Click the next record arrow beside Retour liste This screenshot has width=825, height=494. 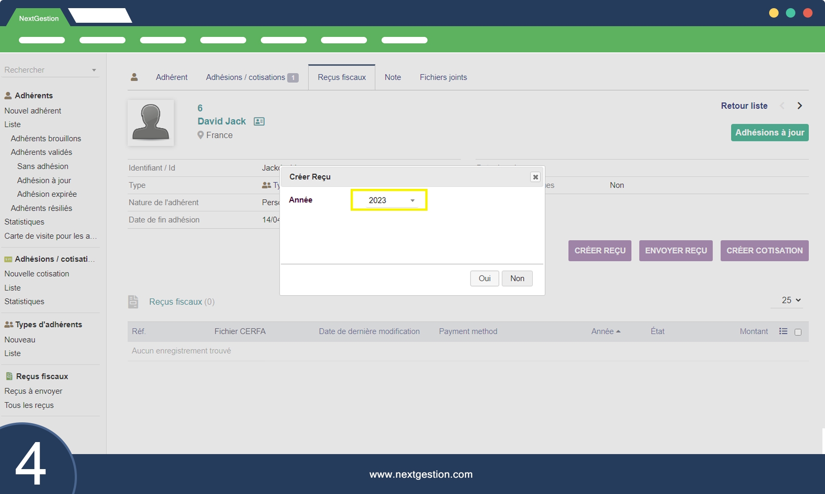799,106
